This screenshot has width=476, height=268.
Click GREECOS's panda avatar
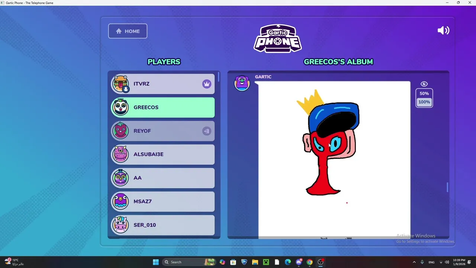pos(120,107)
